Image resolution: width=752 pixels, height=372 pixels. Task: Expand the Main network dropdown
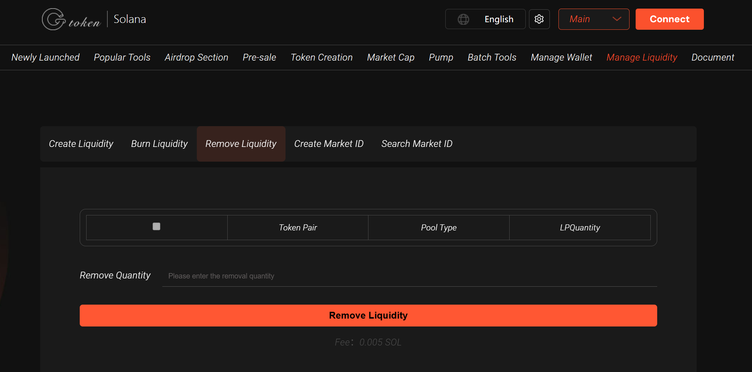click(593, 19)
